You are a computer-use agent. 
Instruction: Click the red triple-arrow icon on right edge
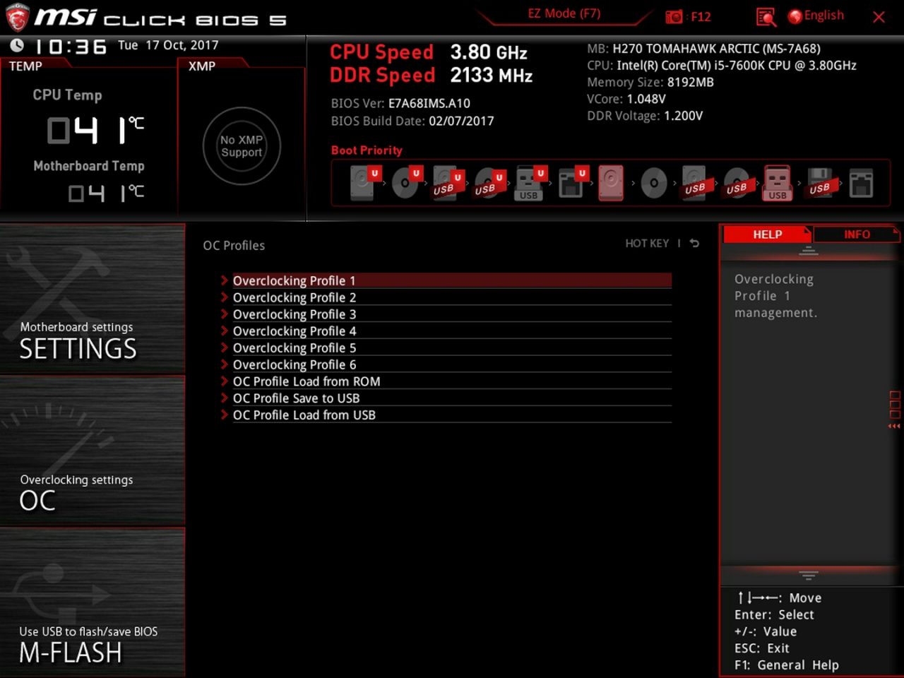[895, 426]
